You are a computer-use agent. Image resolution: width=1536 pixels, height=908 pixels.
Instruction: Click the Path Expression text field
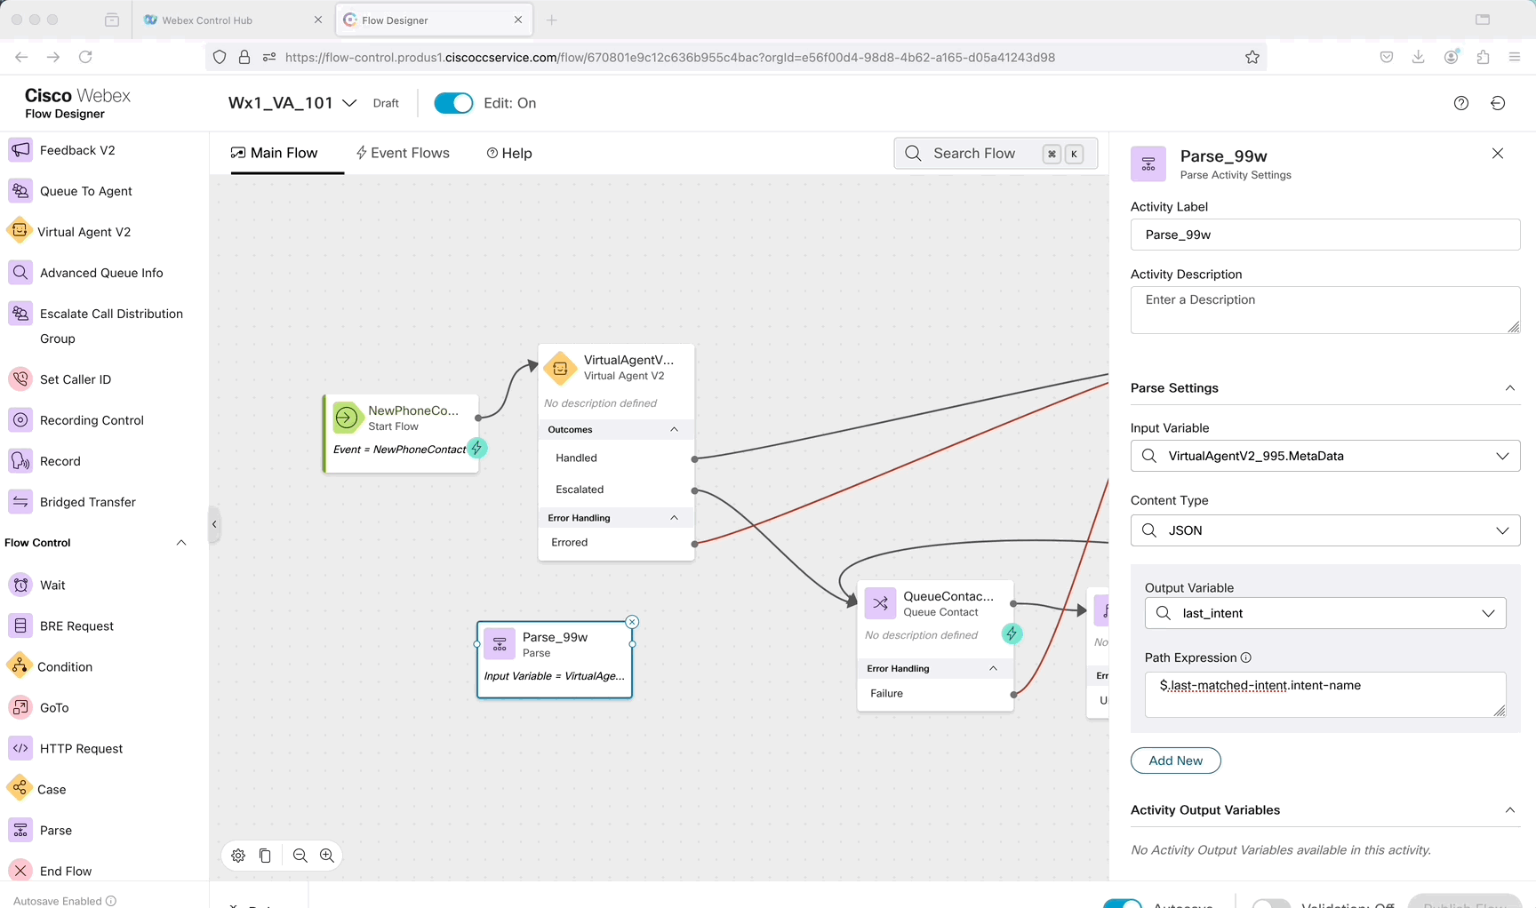pyautogui.click(x=1324, y=694)
